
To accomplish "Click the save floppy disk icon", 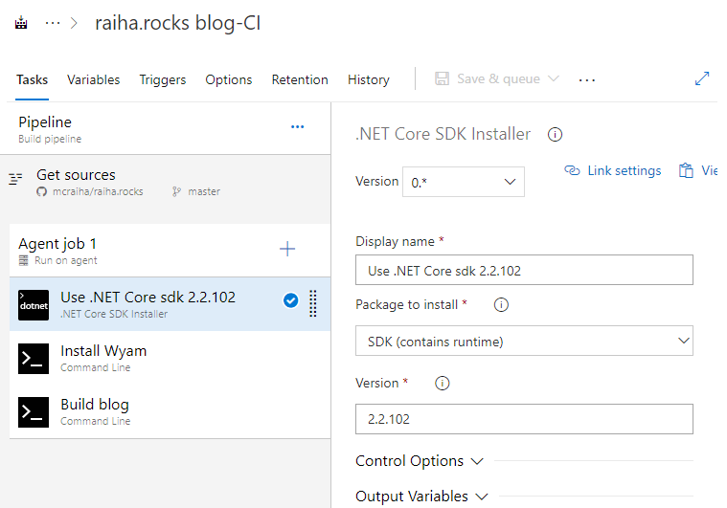I will click(x=442, y=78).
